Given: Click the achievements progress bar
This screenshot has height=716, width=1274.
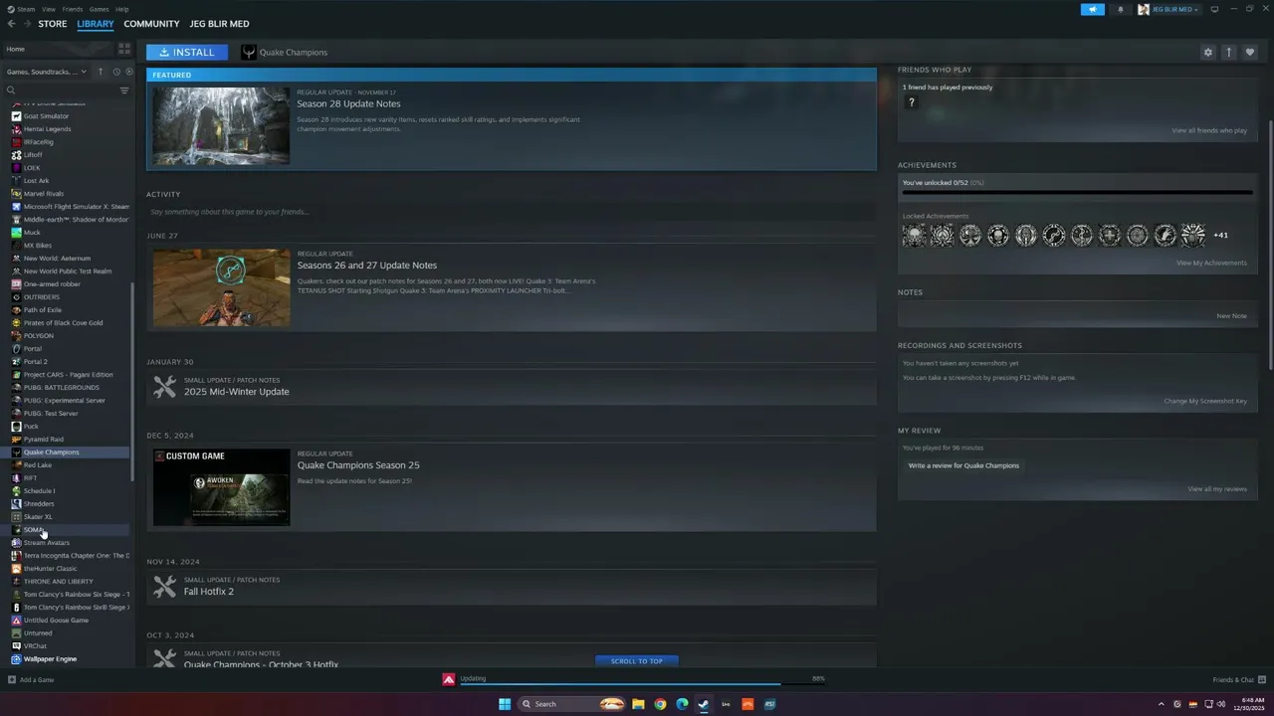Looking at the screenshot, I should coord(1077,193).
